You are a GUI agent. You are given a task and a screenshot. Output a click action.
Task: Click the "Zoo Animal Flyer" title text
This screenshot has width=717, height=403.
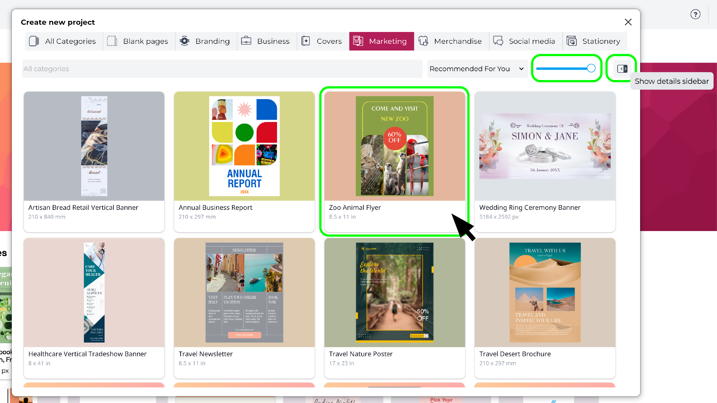tap(355, 207)
